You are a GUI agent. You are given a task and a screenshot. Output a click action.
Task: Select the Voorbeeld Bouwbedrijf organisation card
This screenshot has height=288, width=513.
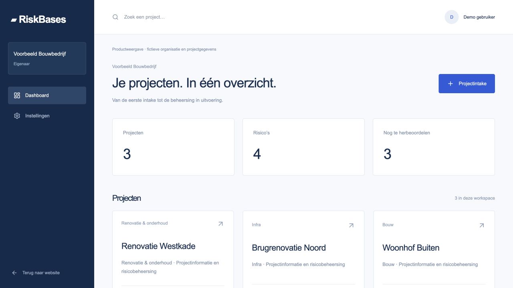[x=47, y=58]
